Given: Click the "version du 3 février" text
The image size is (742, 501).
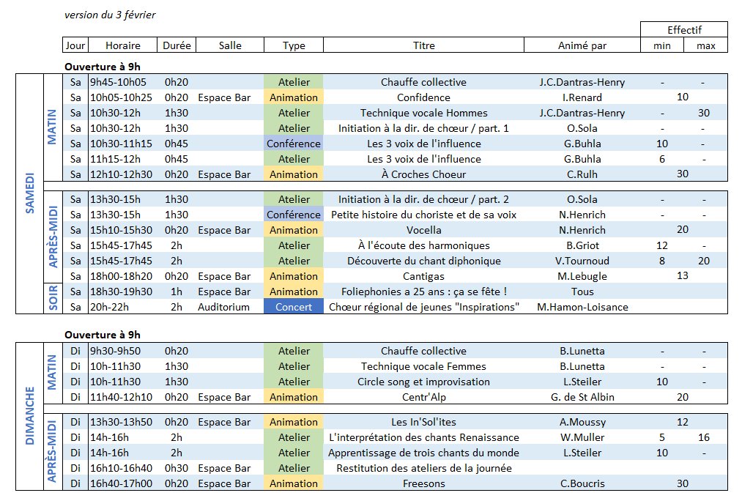Looking at the screenshot, I should pos(110,15).
